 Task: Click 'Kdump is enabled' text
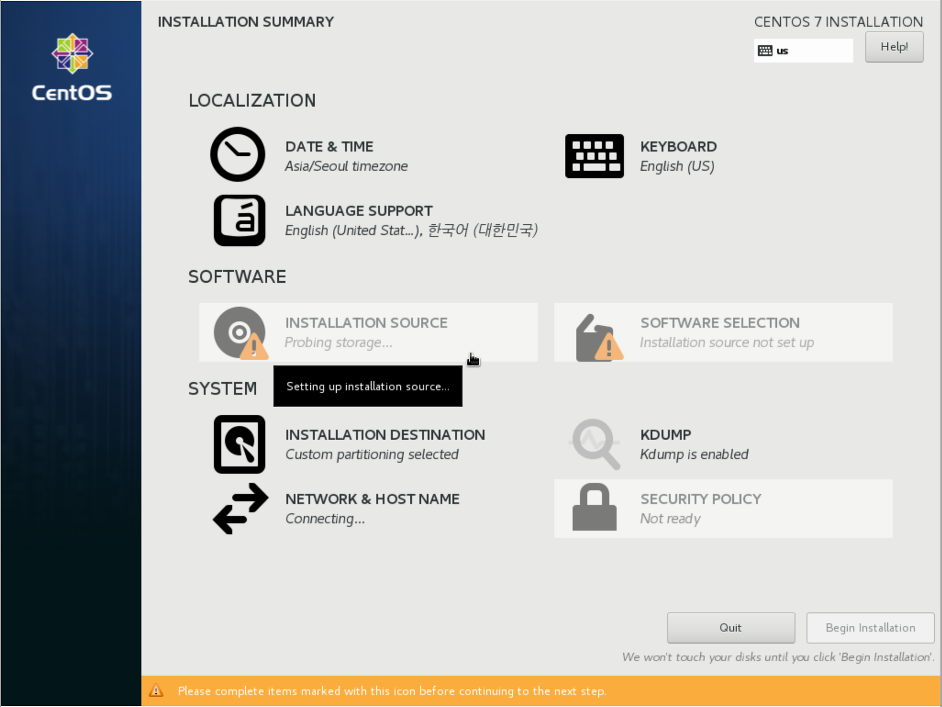click(x=694, y=455)
